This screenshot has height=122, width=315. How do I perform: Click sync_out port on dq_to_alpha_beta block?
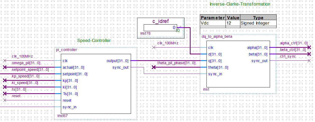click(259, 61)
